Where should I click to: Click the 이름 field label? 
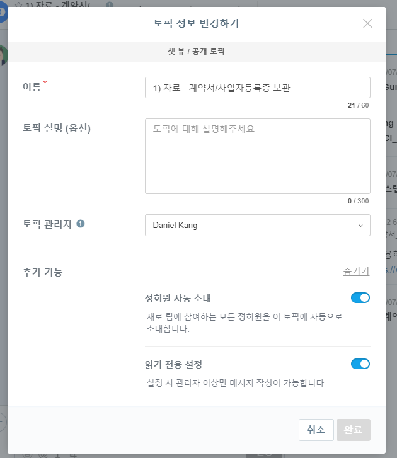32,87
